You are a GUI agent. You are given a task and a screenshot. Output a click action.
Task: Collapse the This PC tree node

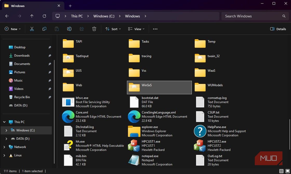point(4,122)
